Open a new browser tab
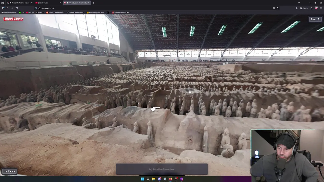The height and width of the screenshot is (182, 324). coord(93,3)
